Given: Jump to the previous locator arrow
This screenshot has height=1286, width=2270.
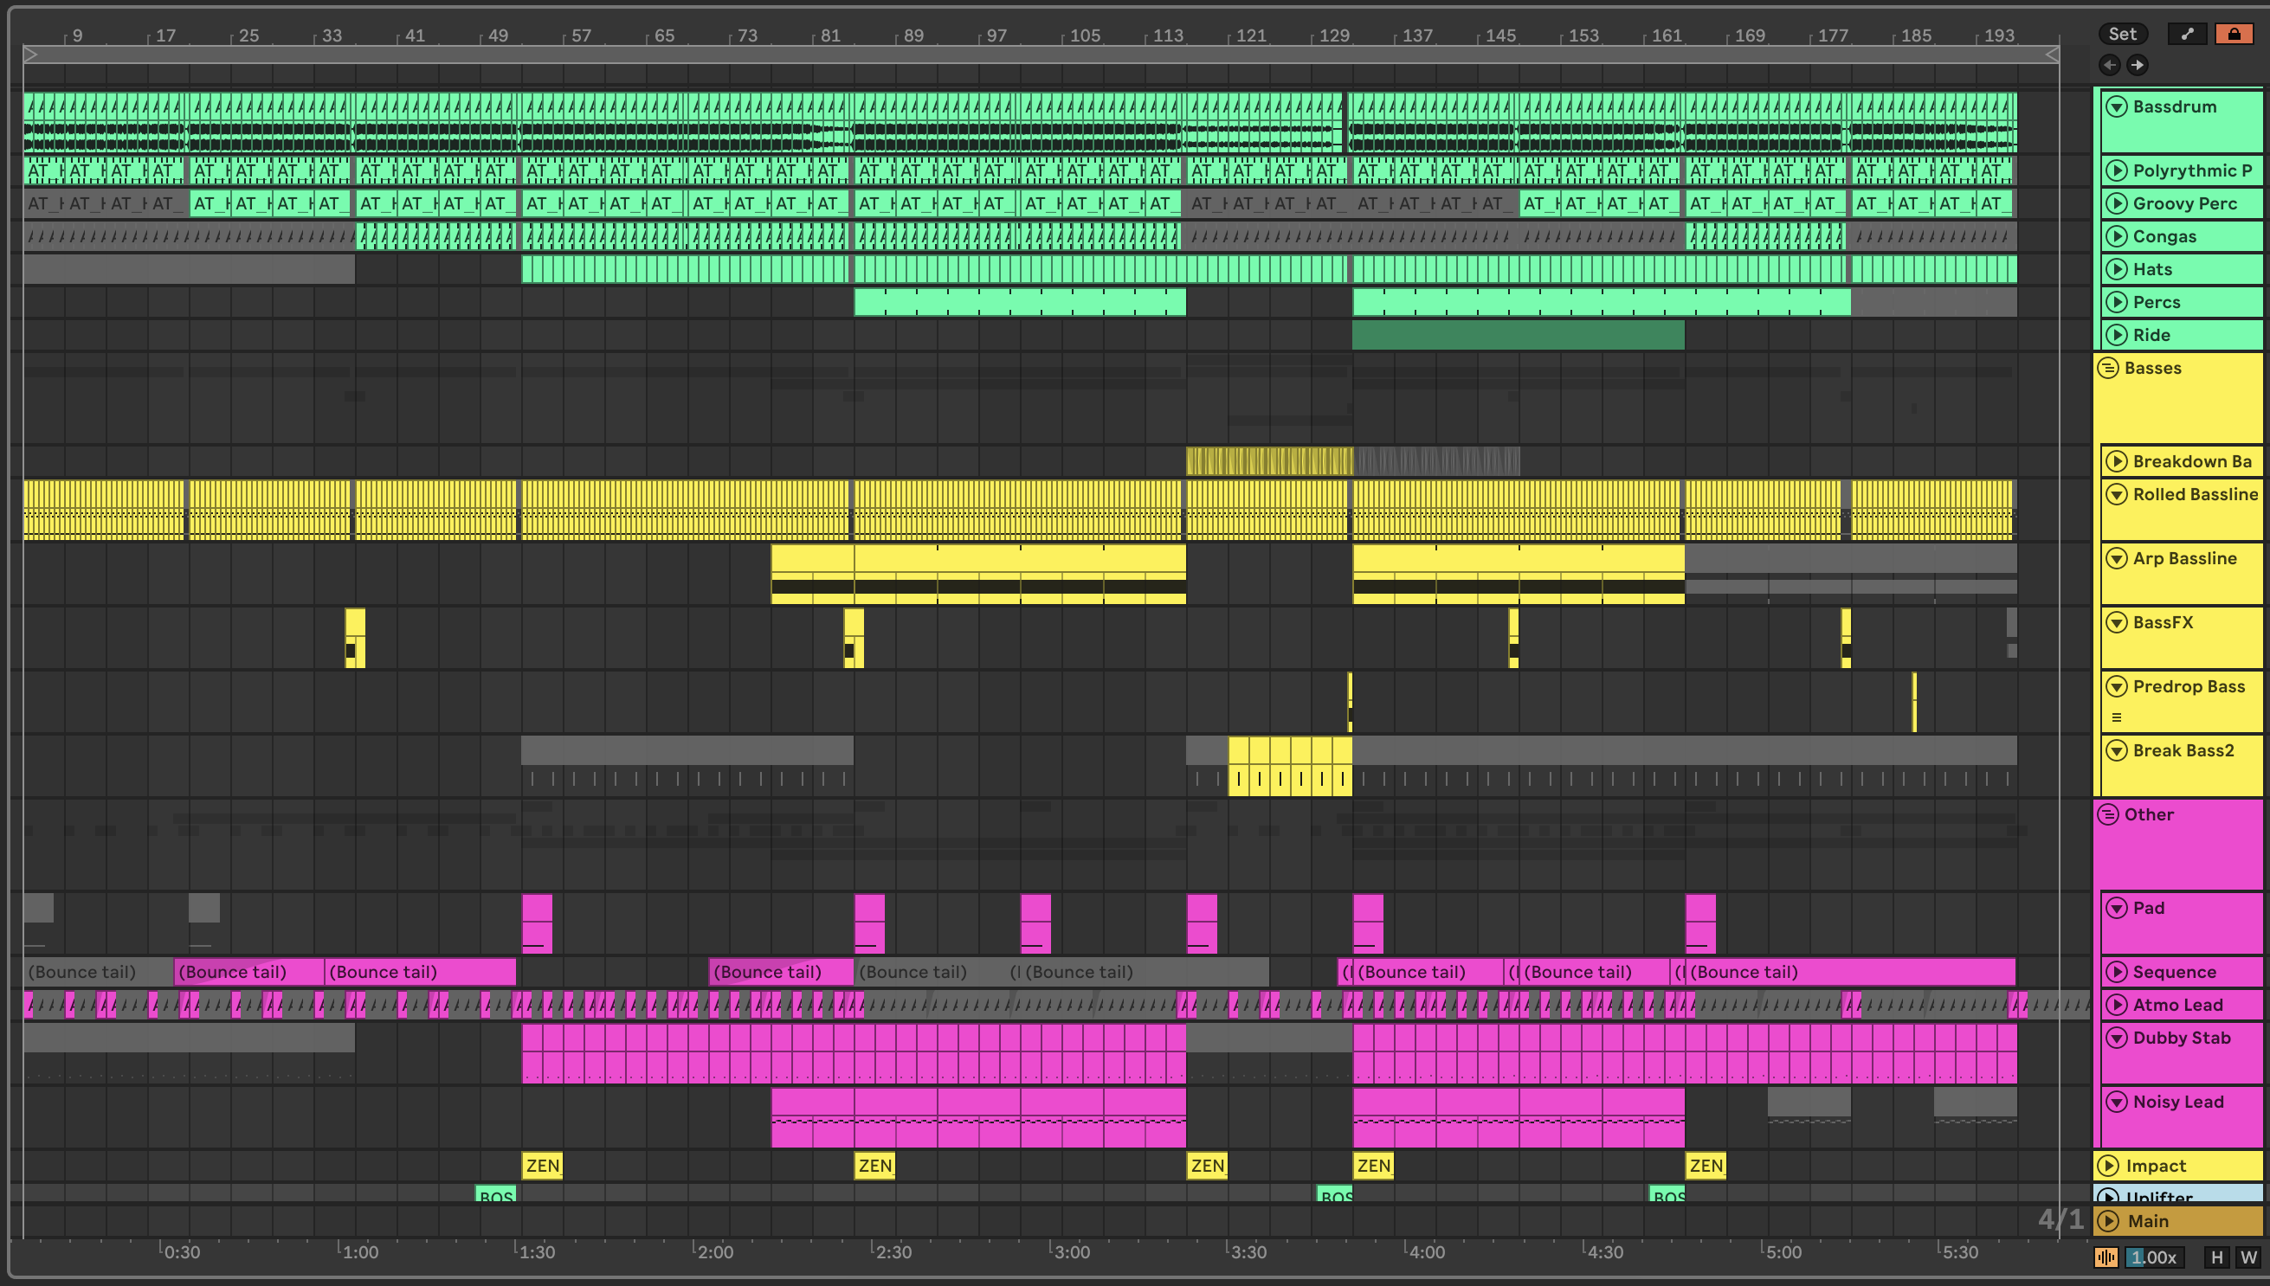Looking at the screenshot, I should coord(2109,65).
